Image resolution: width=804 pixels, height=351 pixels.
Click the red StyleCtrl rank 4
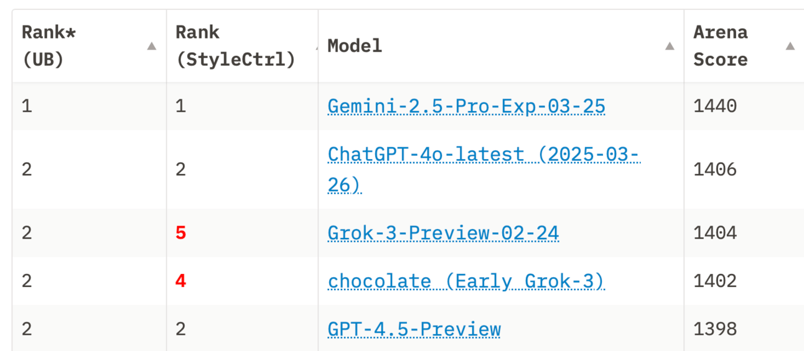tap(180, 281)
